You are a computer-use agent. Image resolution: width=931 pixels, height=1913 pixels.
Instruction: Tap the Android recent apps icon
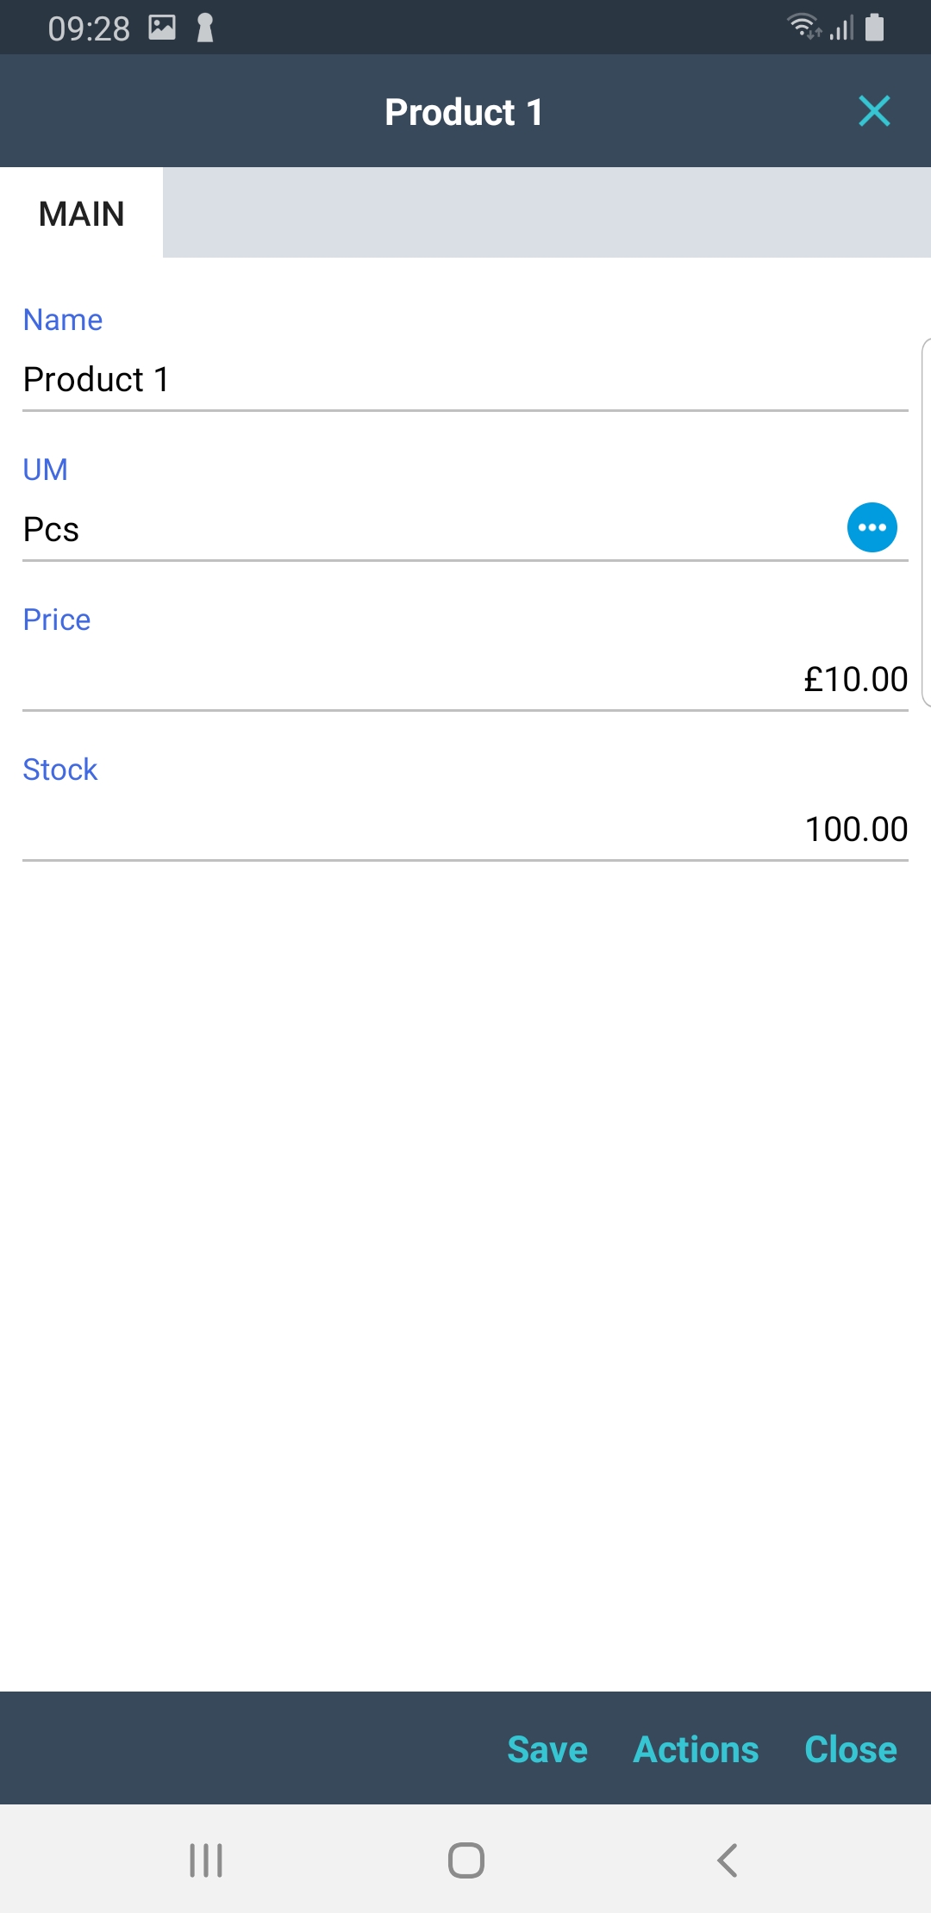tap(206, 1860)
